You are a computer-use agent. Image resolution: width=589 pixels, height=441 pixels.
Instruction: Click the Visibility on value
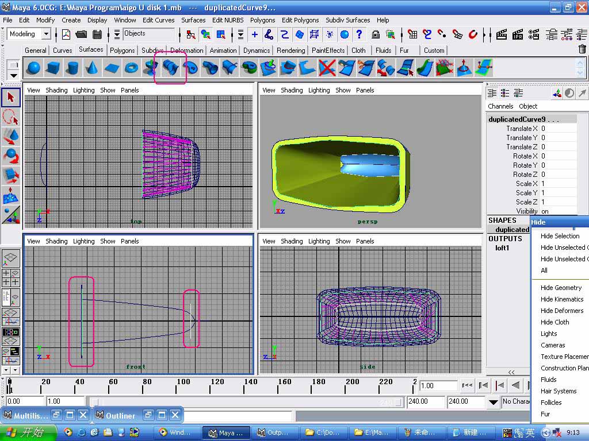point(558,211)
